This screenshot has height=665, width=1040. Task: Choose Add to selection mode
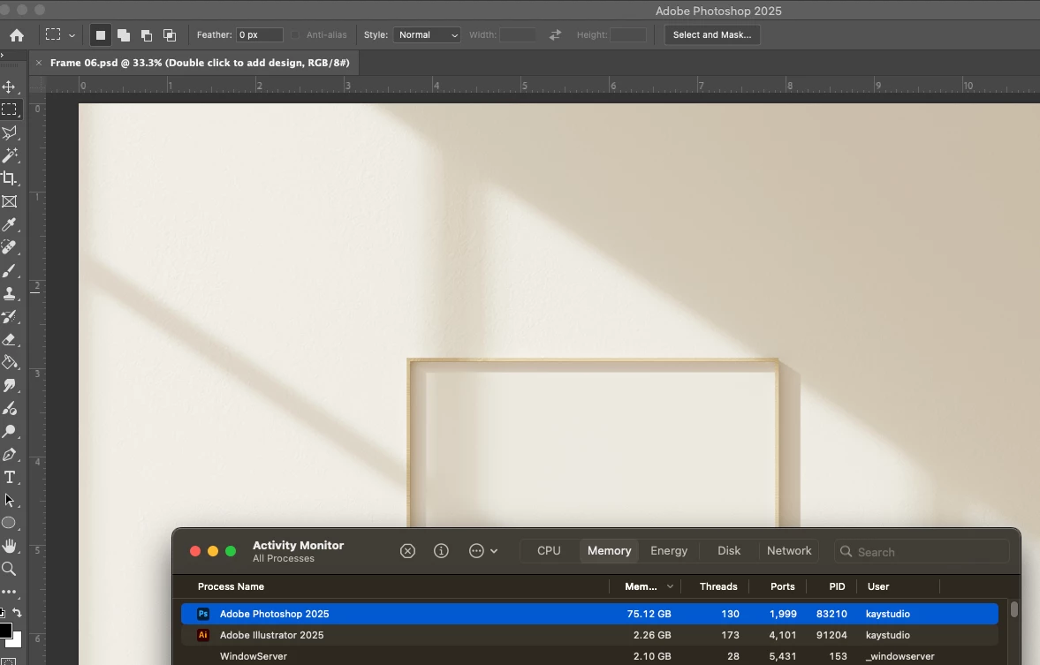[x=124, y=35]
